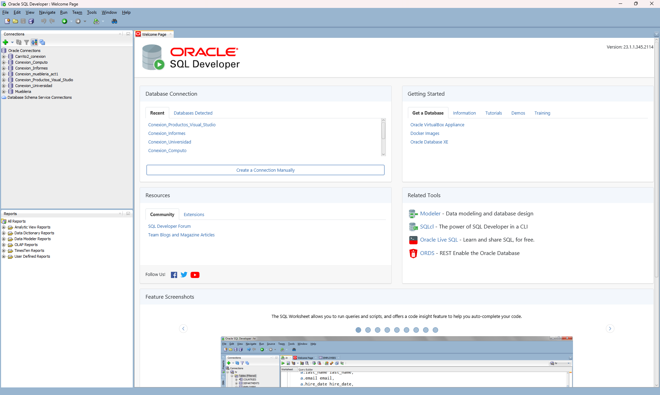The width and height of the screenshot is (660, 395).
Task: Expand the Data Dictionary Reports folder
Action: [4, 233]
